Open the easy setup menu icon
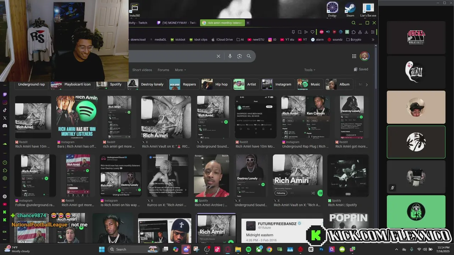Screen dimensions: 454x255 (372, 32)
